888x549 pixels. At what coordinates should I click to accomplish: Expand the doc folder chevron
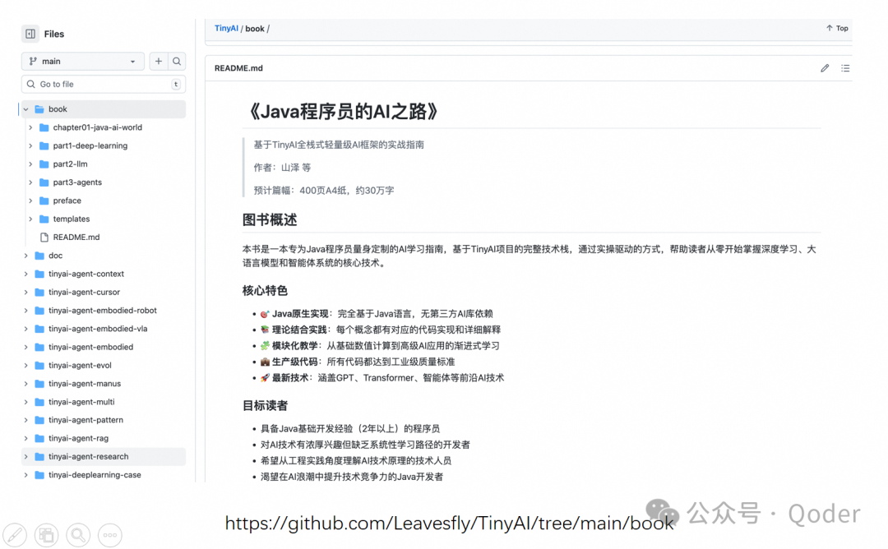[26, 256]
